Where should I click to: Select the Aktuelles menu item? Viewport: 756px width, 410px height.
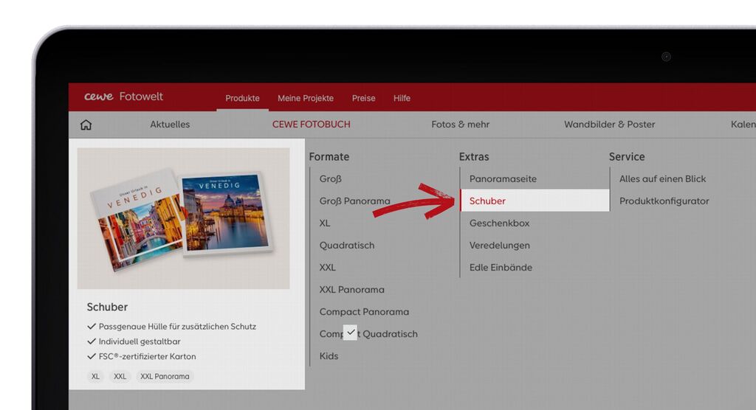tap(170, 125)
